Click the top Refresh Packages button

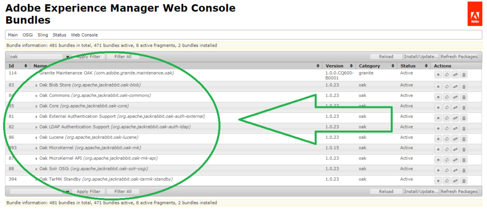click(x=458, y=57)
